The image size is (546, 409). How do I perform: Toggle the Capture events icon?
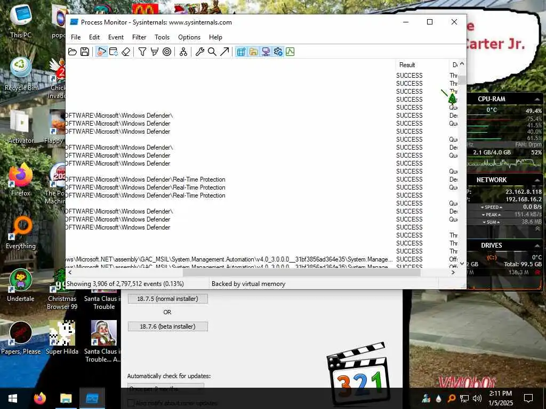(x=101, y=52)
